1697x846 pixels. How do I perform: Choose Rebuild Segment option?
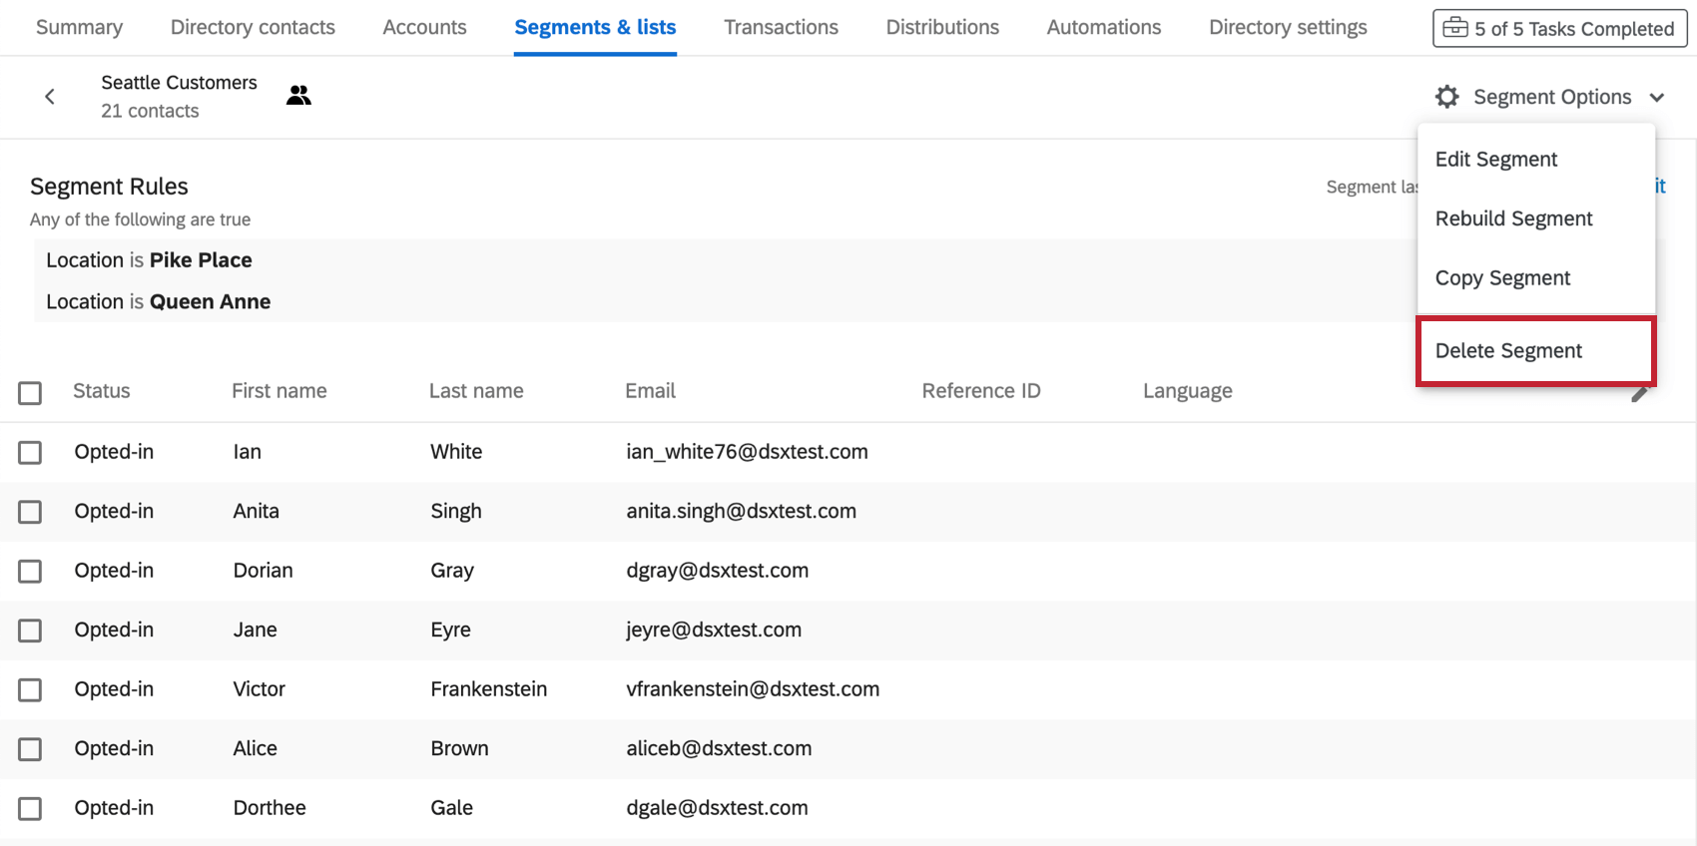[1513, 218]
